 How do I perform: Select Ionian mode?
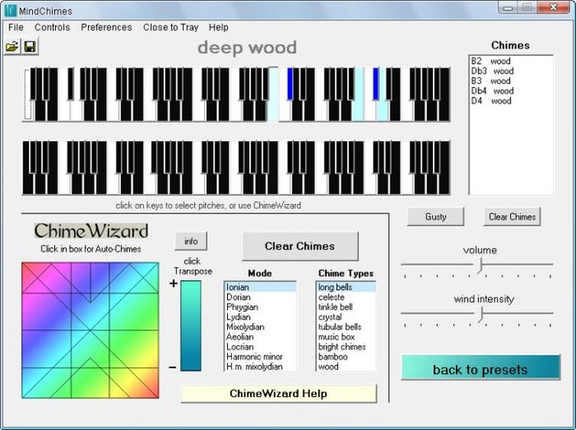click(260, 287)
